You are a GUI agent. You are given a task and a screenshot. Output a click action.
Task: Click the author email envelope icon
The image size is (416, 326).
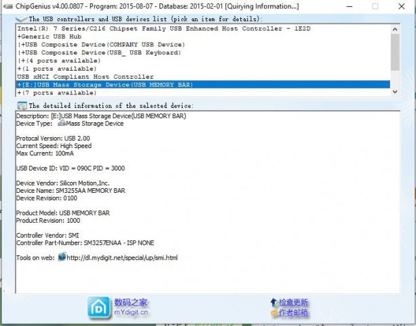273,313
